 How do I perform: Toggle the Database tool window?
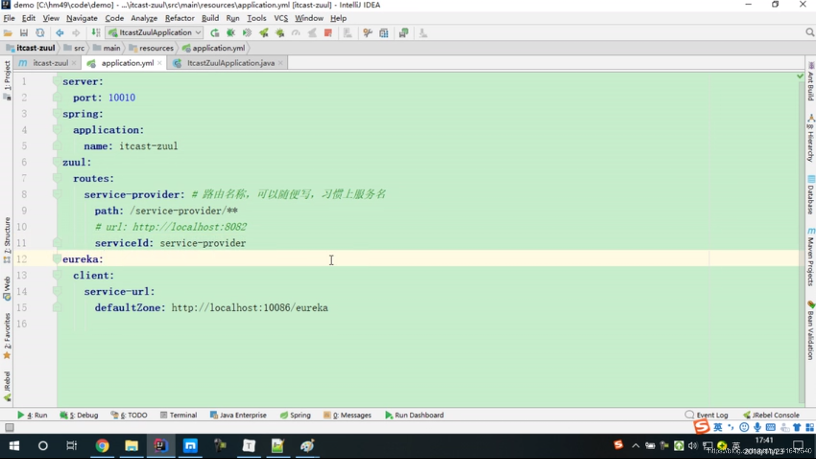[x=810, y=195]
